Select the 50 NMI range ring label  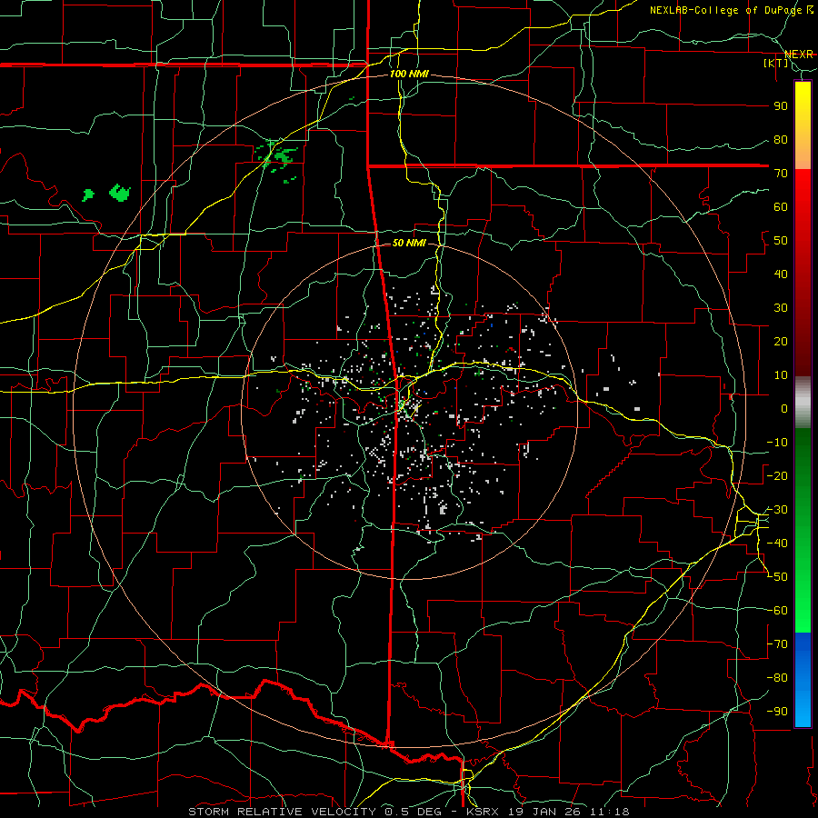coord(409,243)
